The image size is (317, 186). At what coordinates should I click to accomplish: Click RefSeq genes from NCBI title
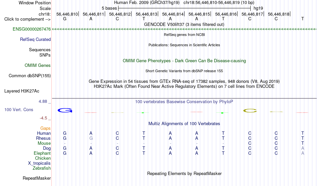pos(184,35)
